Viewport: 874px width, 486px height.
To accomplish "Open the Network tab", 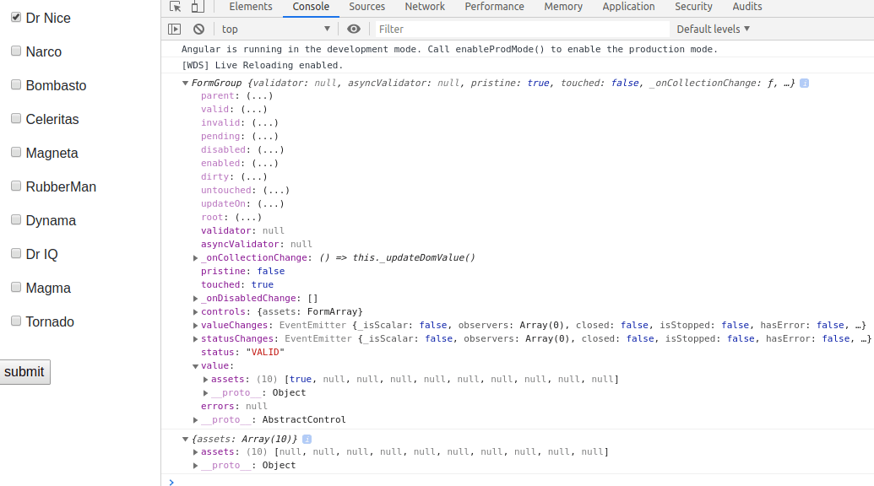I will [424, 7].
